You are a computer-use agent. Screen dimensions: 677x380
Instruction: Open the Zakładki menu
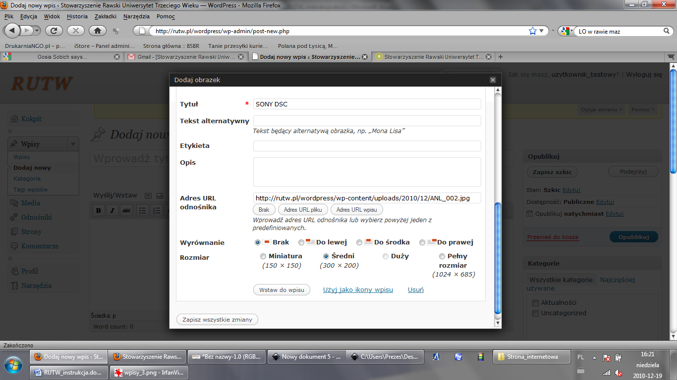pos(106,16)
